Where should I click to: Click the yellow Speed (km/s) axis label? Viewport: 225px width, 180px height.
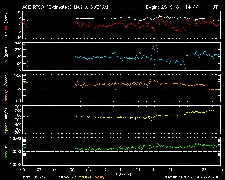(x=6, y=120)
